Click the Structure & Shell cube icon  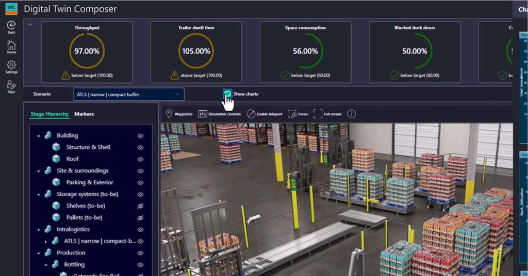coord(56,147)
